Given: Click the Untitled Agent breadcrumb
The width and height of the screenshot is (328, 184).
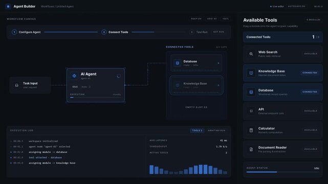Looking at the screenshot, I should tap(65, 7).
